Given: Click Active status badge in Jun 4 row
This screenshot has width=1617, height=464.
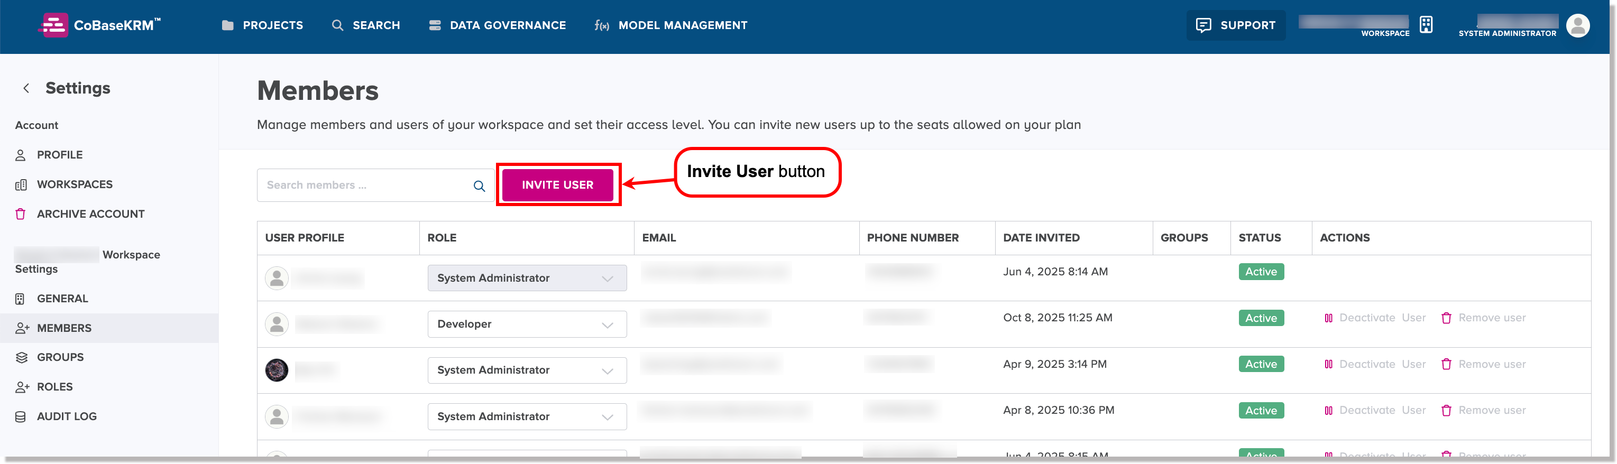Looking at the screenshot, I should [1261, 272].
